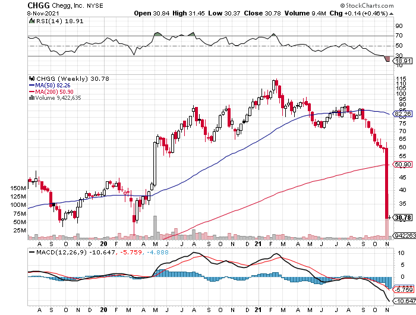Click the 45 price axis label
The image size is (416, 315).
402,177
